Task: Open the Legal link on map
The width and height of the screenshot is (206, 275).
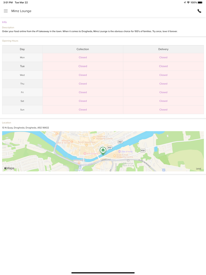Action: [x=198, y=168]
